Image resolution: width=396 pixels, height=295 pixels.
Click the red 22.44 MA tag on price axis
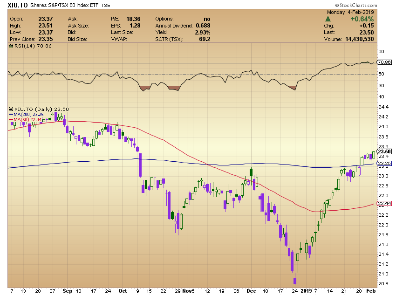384,203
